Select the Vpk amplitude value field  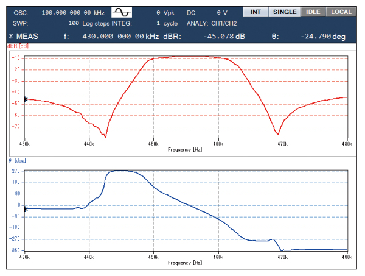[167, 12]
